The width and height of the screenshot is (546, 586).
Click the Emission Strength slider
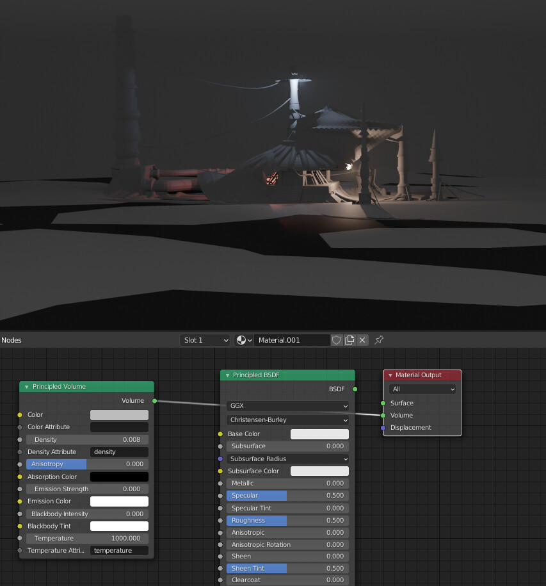(x=87, y=489)
